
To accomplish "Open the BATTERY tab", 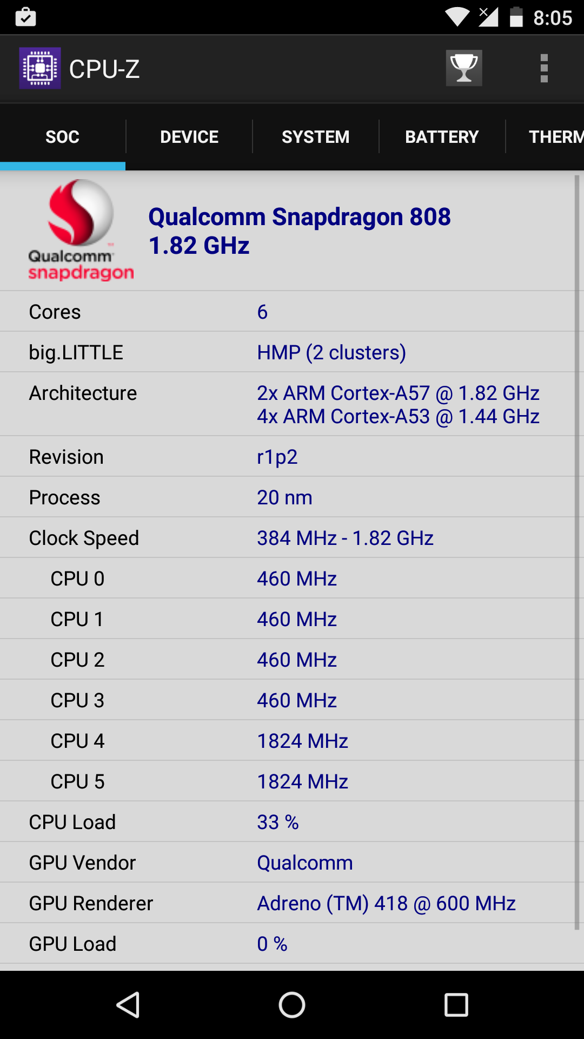I will tap(442, 137).
